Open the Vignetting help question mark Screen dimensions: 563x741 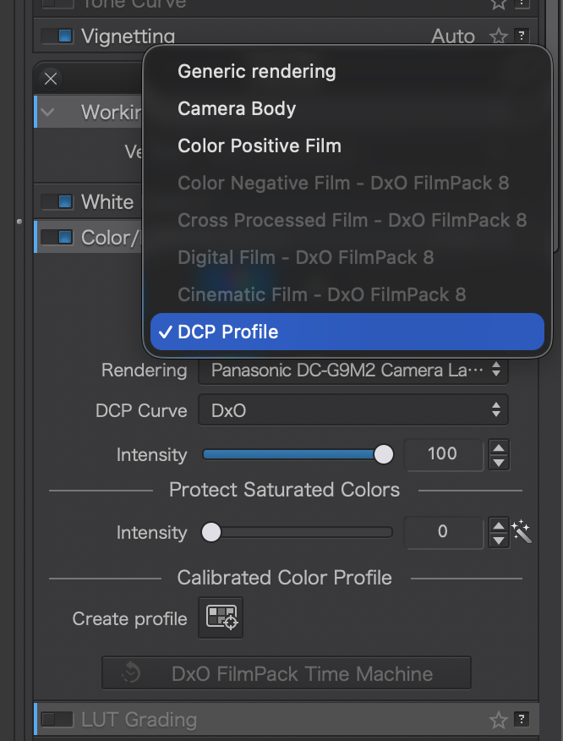(522, 36)
